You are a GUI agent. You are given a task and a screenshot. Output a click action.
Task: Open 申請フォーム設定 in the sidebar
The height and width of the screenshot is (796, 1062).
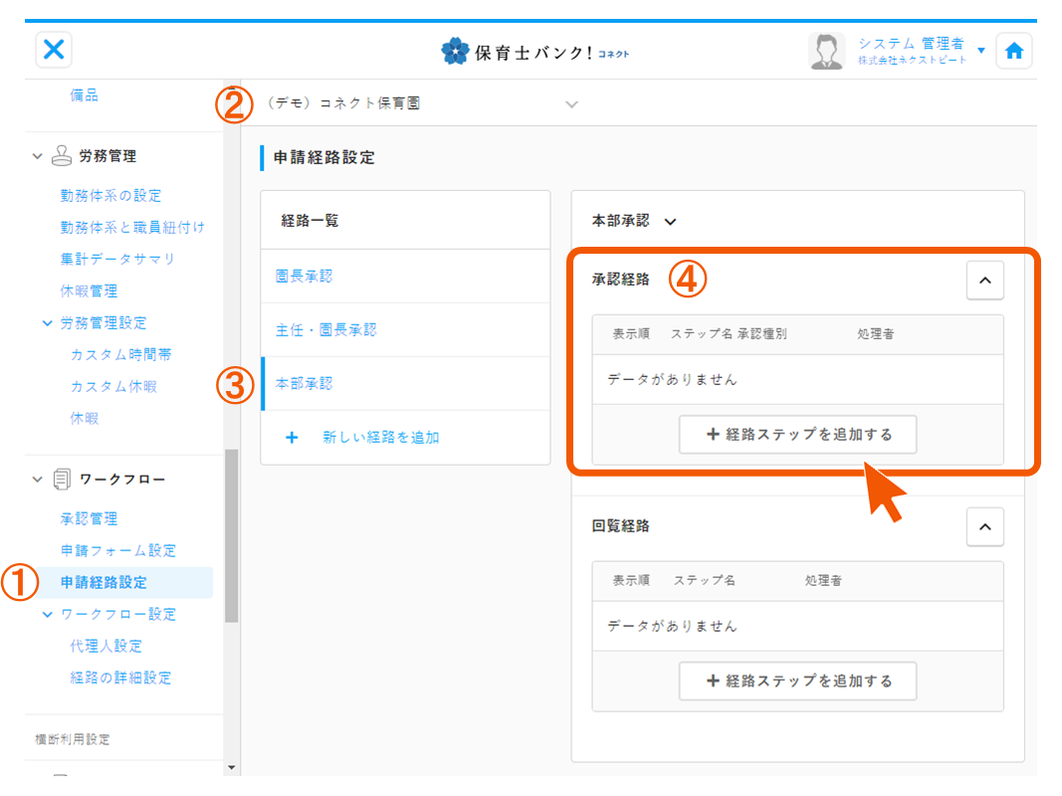(x=117, y=551)
